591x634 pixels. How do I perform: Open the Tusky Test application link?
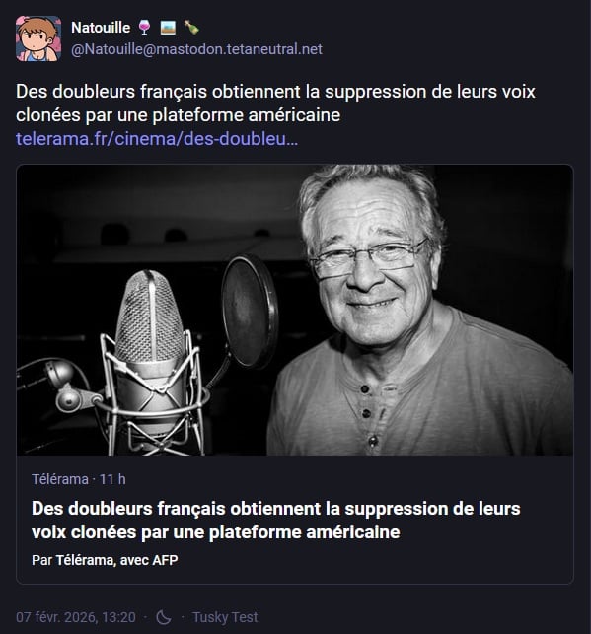pyautogui.click(x=225, y=617)
